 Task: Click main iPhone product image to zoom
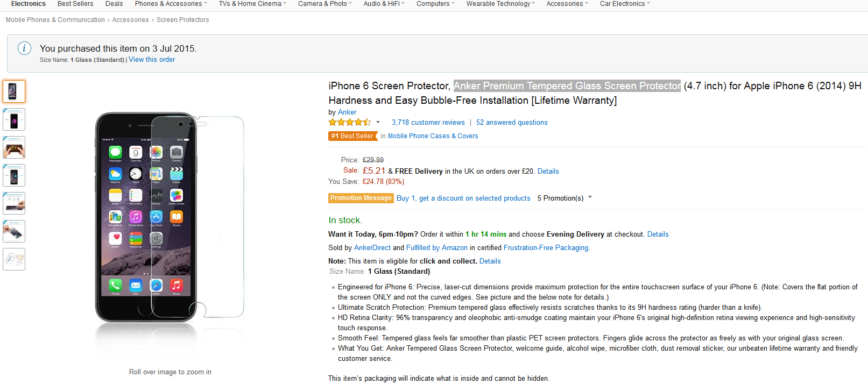tap(170, 218)
